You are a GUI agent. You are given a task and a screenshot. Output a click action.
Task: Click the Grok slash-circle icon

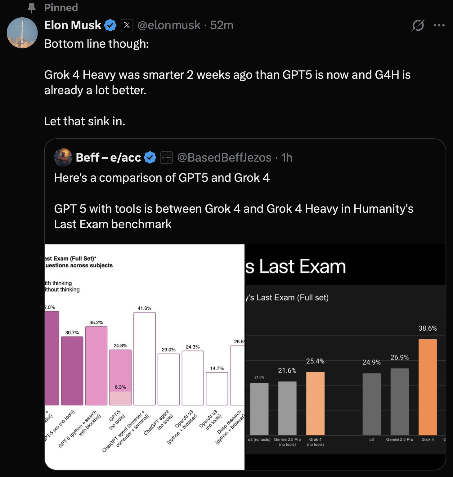[418, 25]
